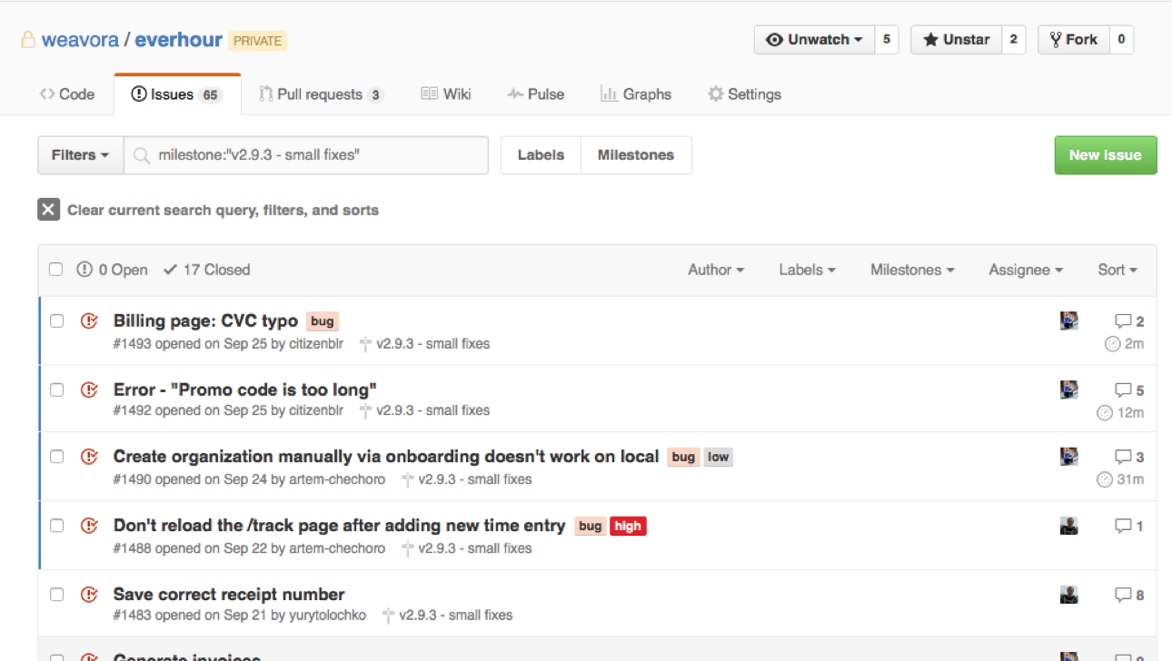Click the stargazers count 2
1172x661 pixels.
point(1014,40)
